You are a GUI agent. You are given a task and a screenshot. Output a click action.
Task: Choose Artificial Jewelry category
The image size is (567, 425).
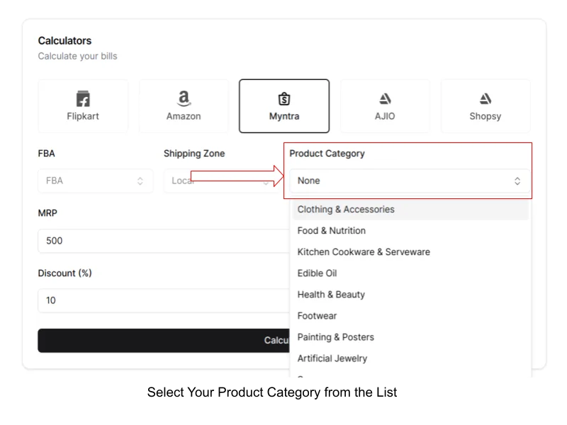tap(410, 358)
